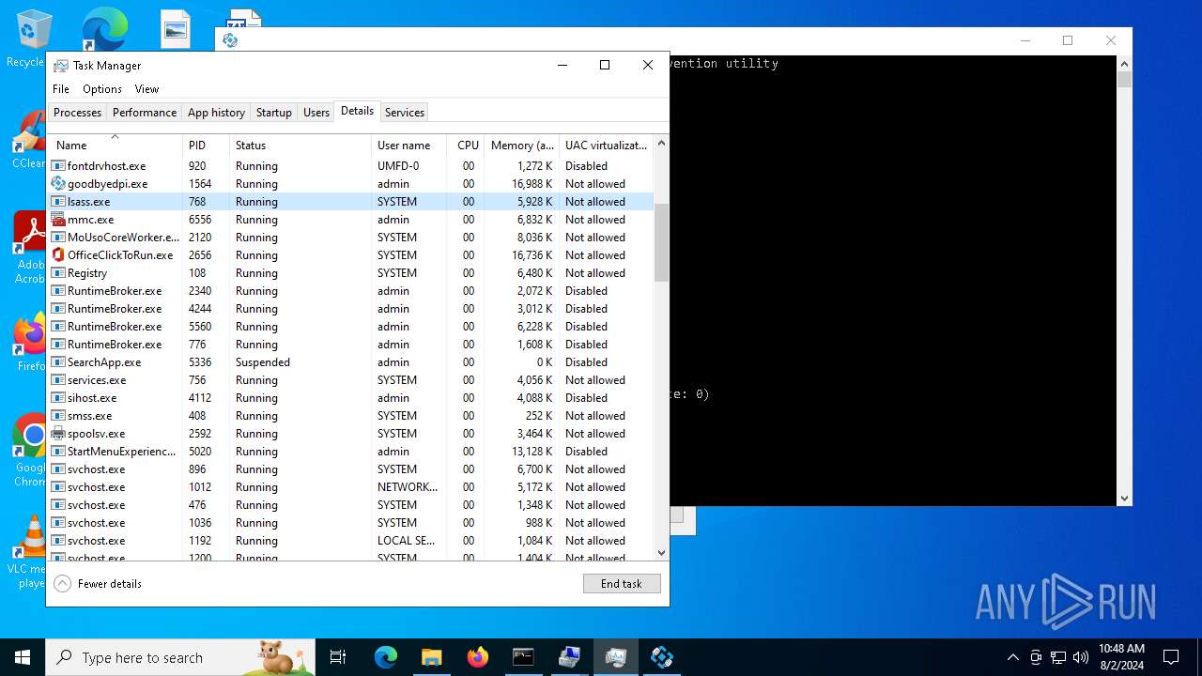Open File Explorer from the taskbar
Image resolution: width=1202 pixels, height=676 pixels.
pyautogui.click(x=432, y=657)
